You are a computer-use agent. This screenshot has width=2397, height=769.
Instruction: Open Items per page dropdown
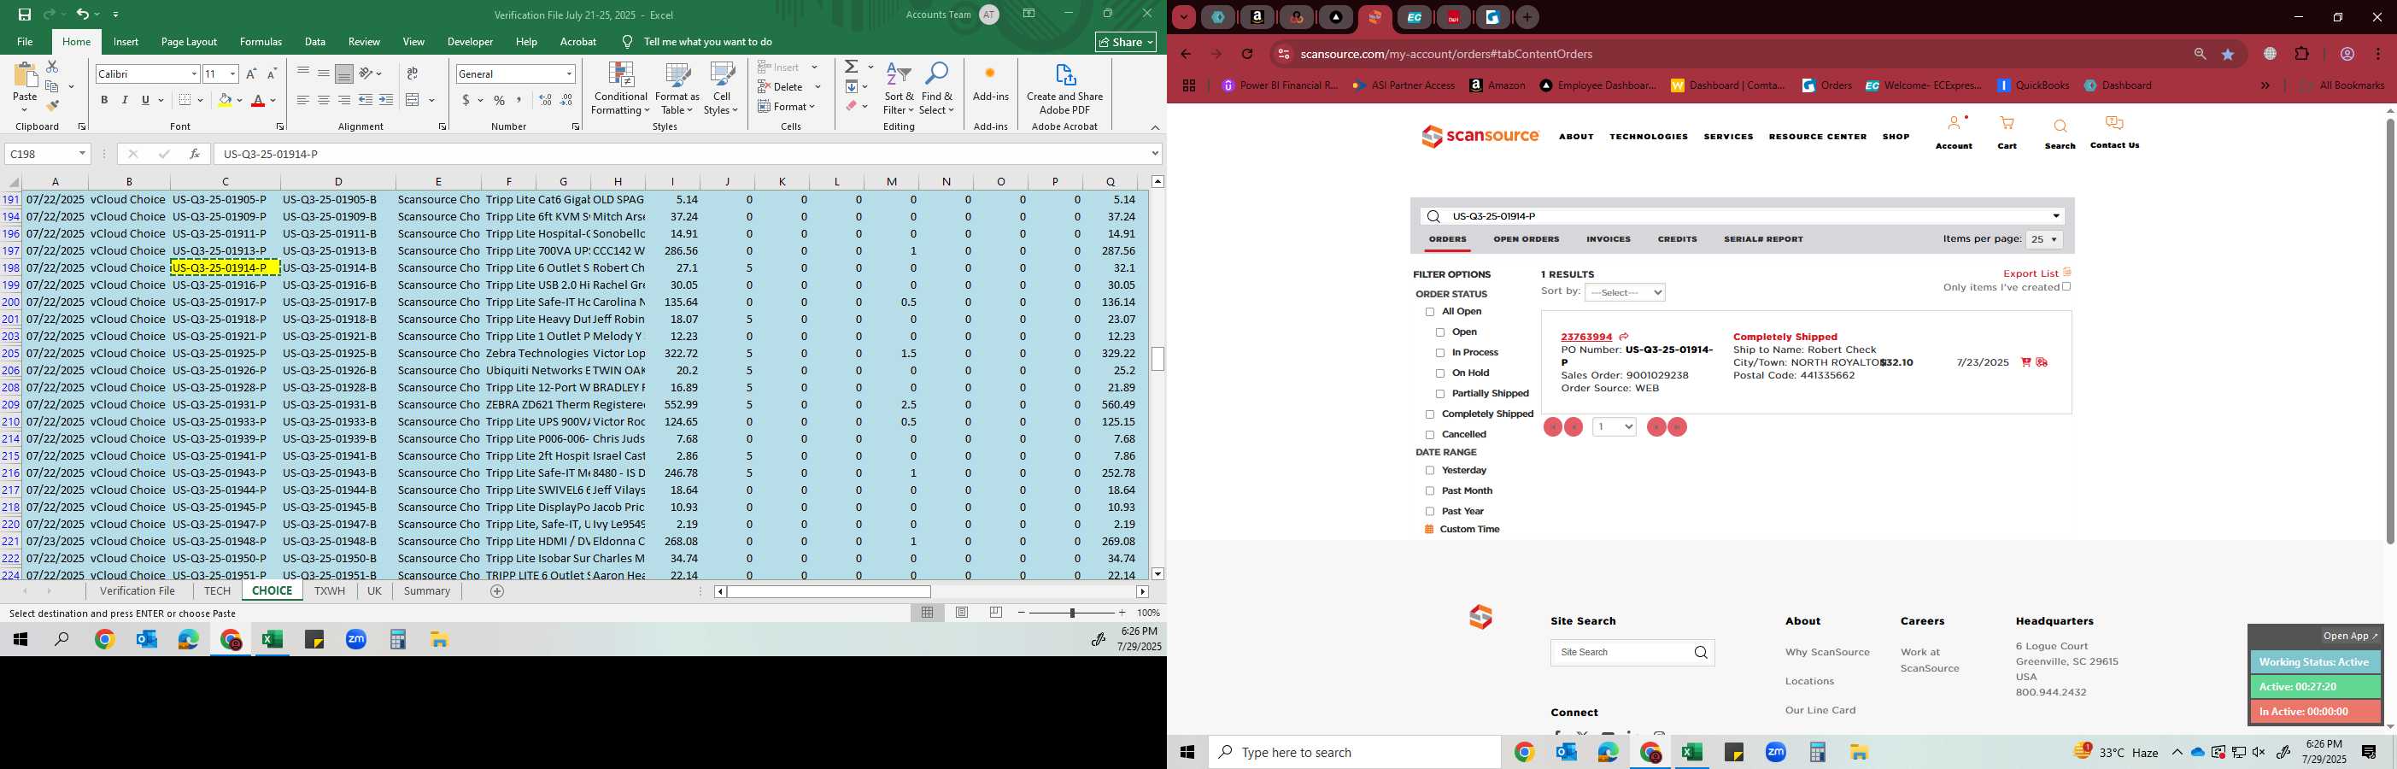click(2043, 239)
